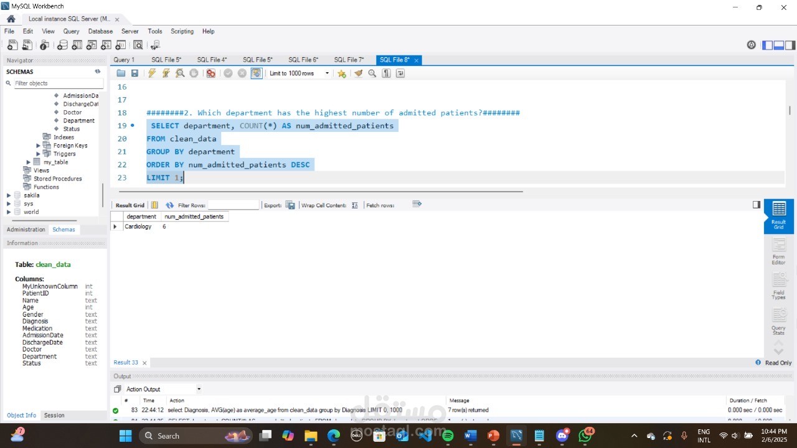Open the Query menu

click(71, 31)
